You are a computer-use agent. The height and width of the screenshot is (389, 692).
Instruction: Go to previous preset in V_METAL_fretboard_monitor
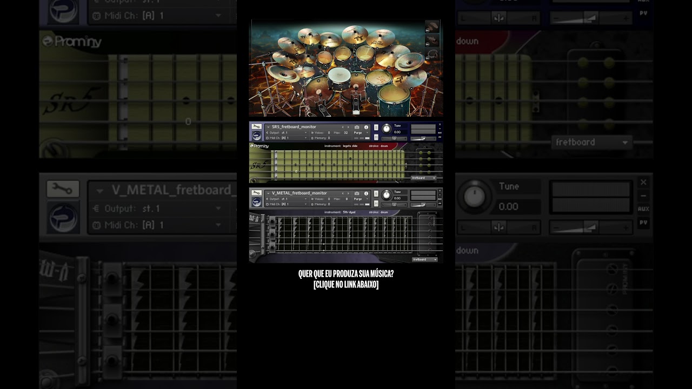point(343,193)
